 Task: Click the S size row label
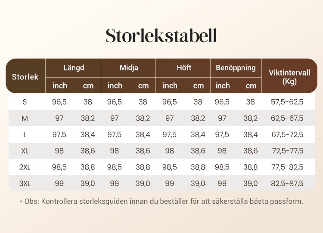[x=25, y=102]
